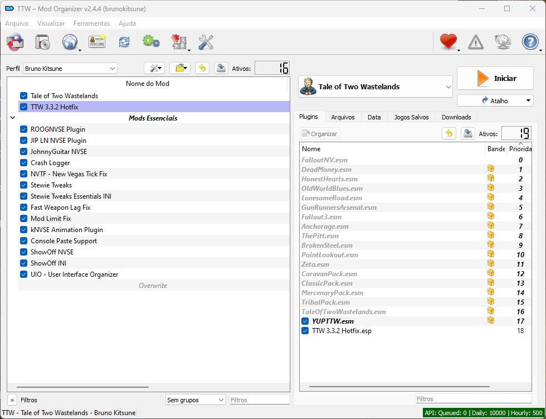Image resolution: width=546 pixels, height=419 pixels.
Task: Click the flag icon on DeadMoney.esm row
Action: point(491,168)
